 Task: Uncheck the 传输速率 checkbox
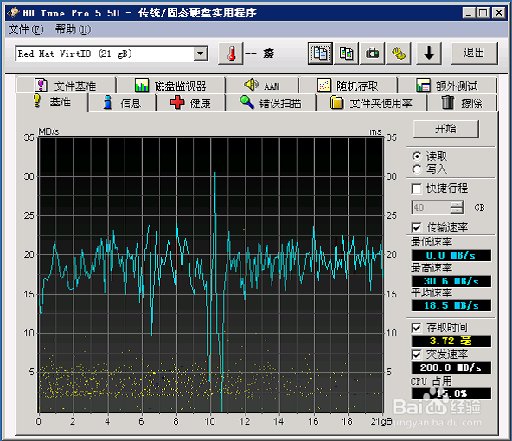(416, 227)
